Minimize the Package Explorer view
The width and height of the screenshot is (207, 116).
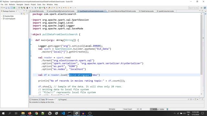coord(24,11)
